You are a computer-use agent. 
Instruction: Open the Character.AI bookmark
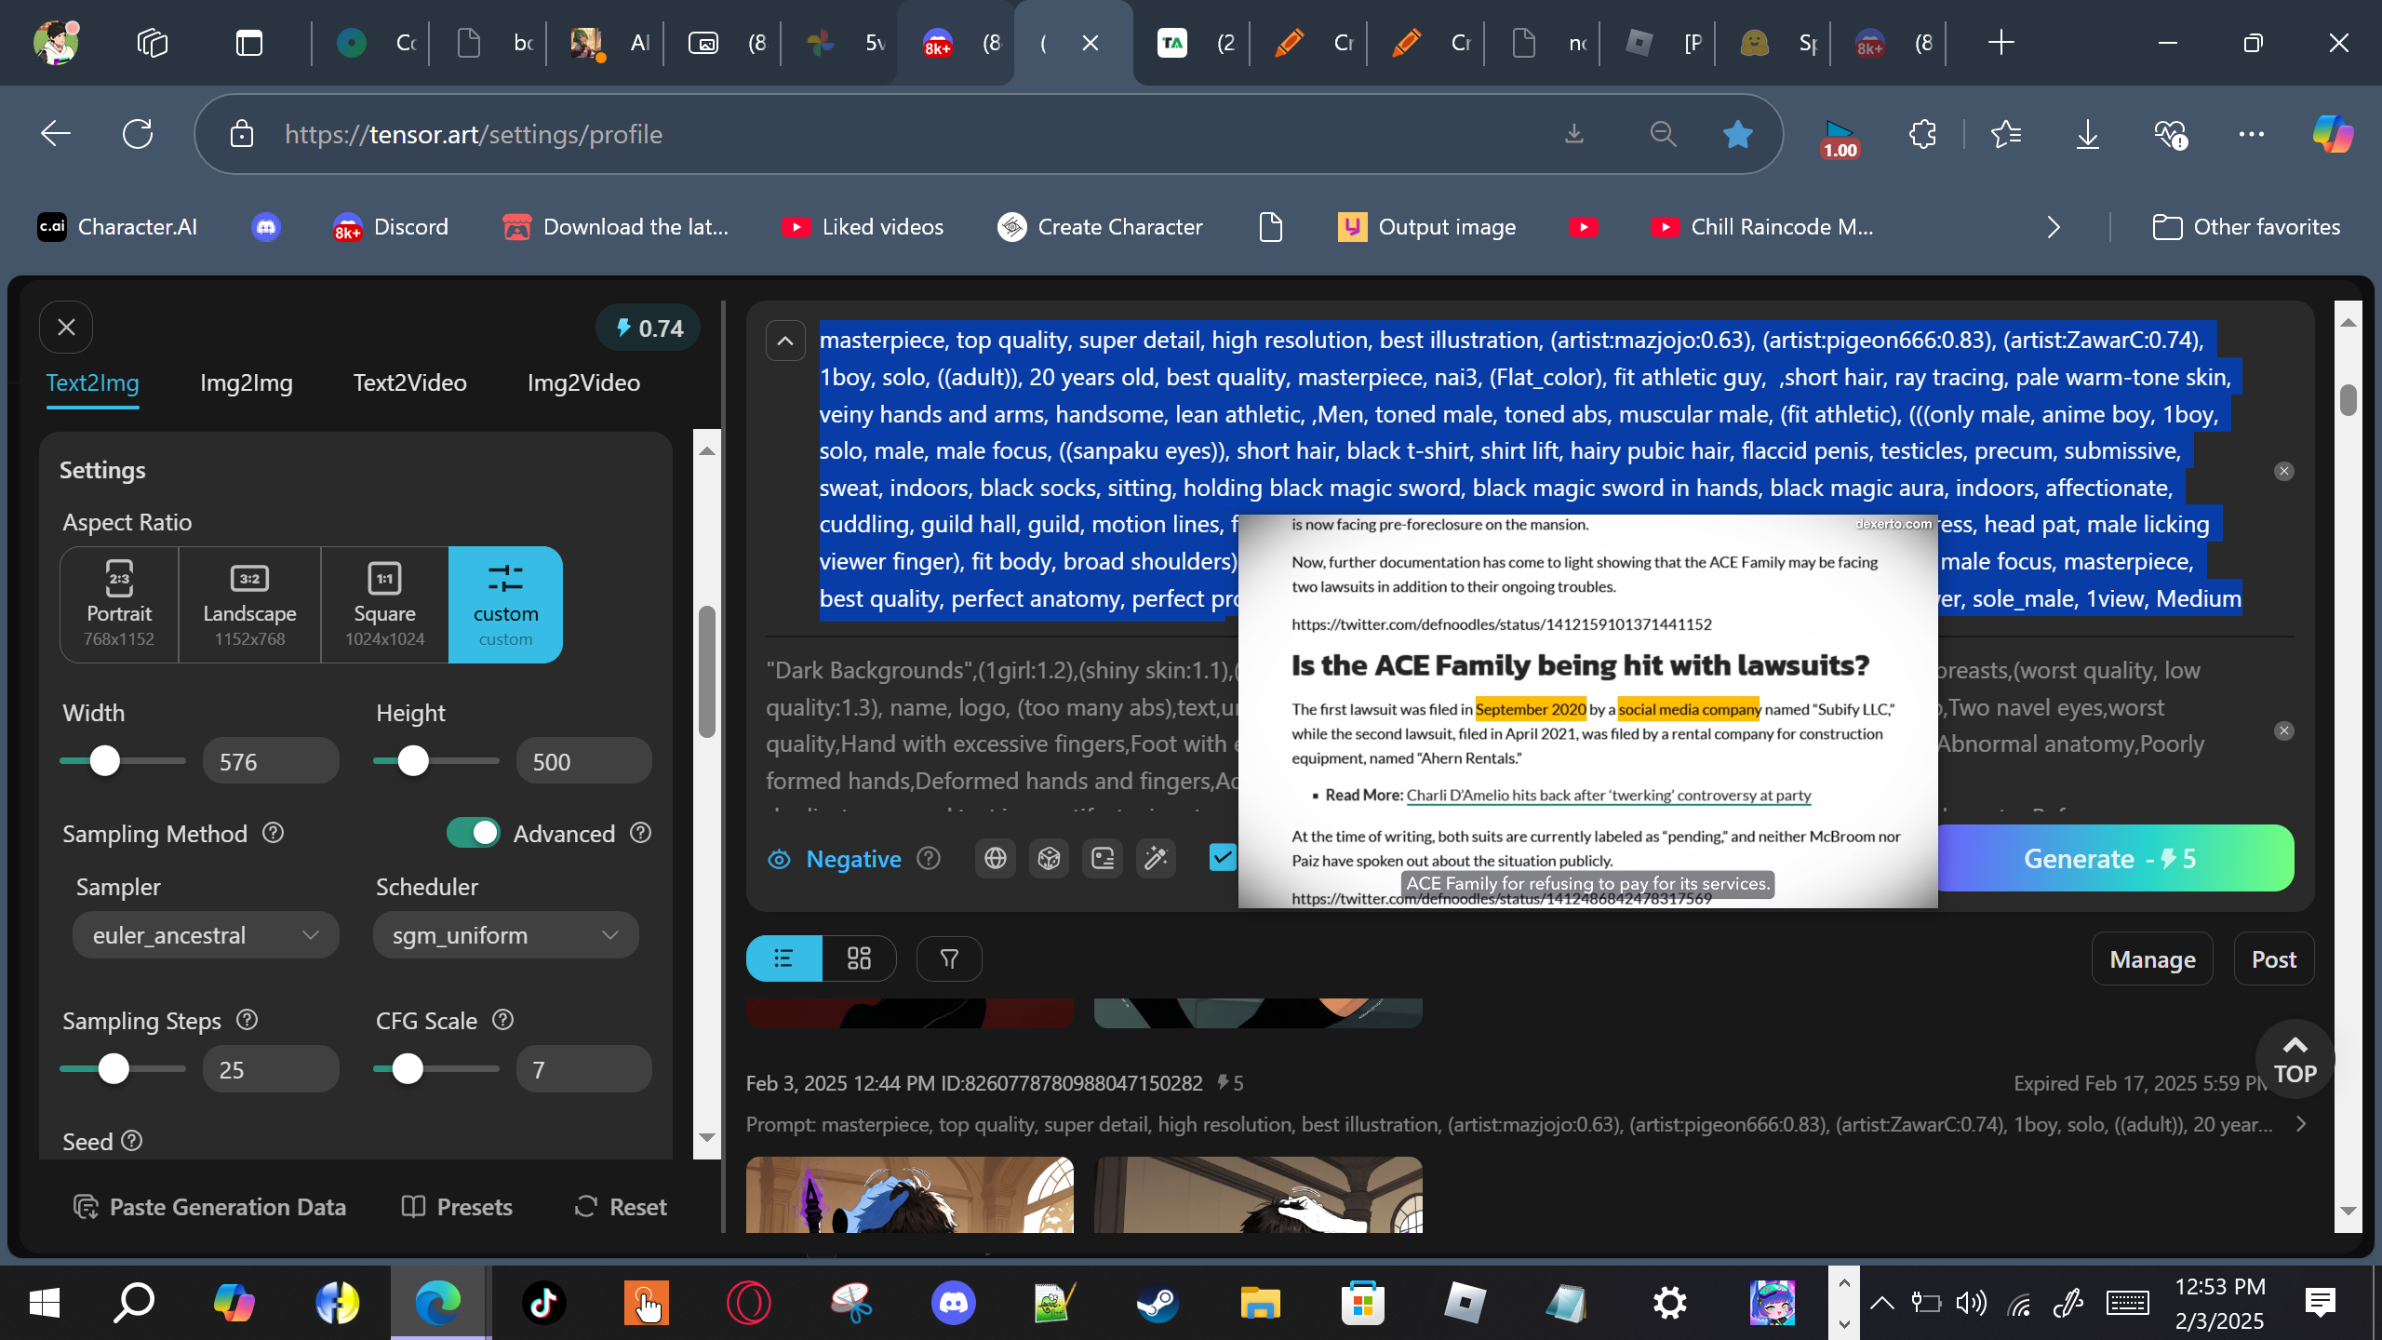pos(117,227)
